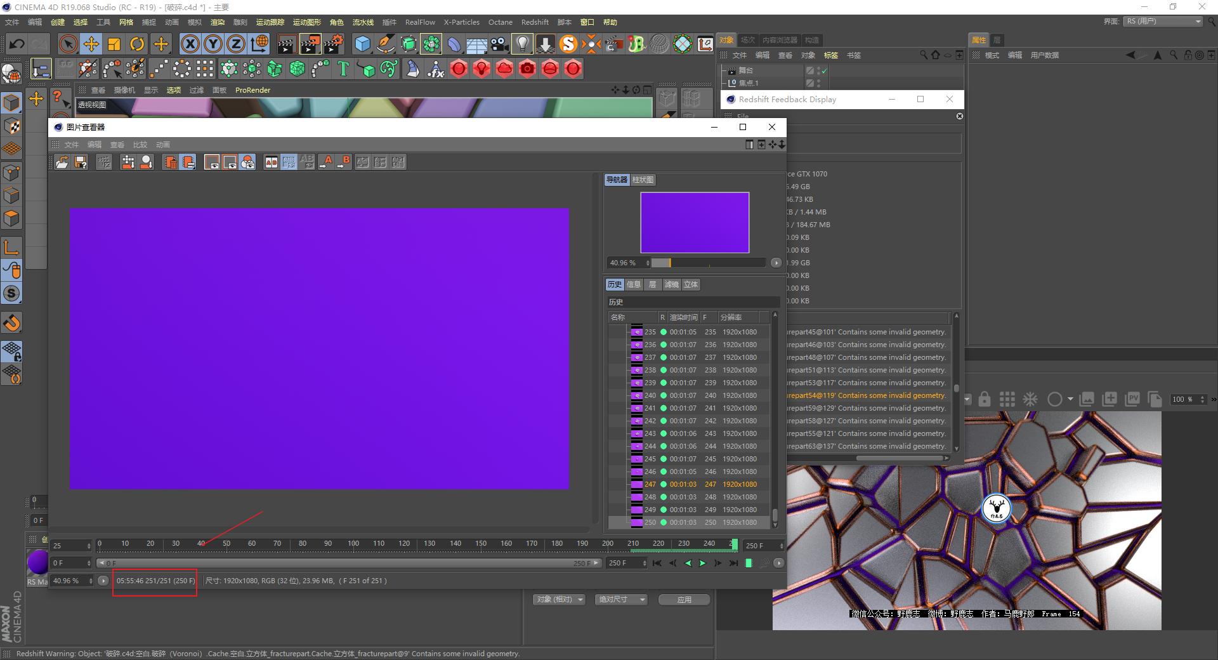The width and height of the screenshot is (1218, 660).
Task: Open the Redshift menu
Action: pyautogui.click(x=534, y=22)
